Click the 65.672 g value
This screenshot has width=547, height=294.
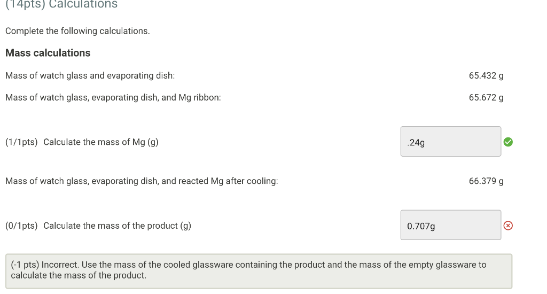[486, 98]
